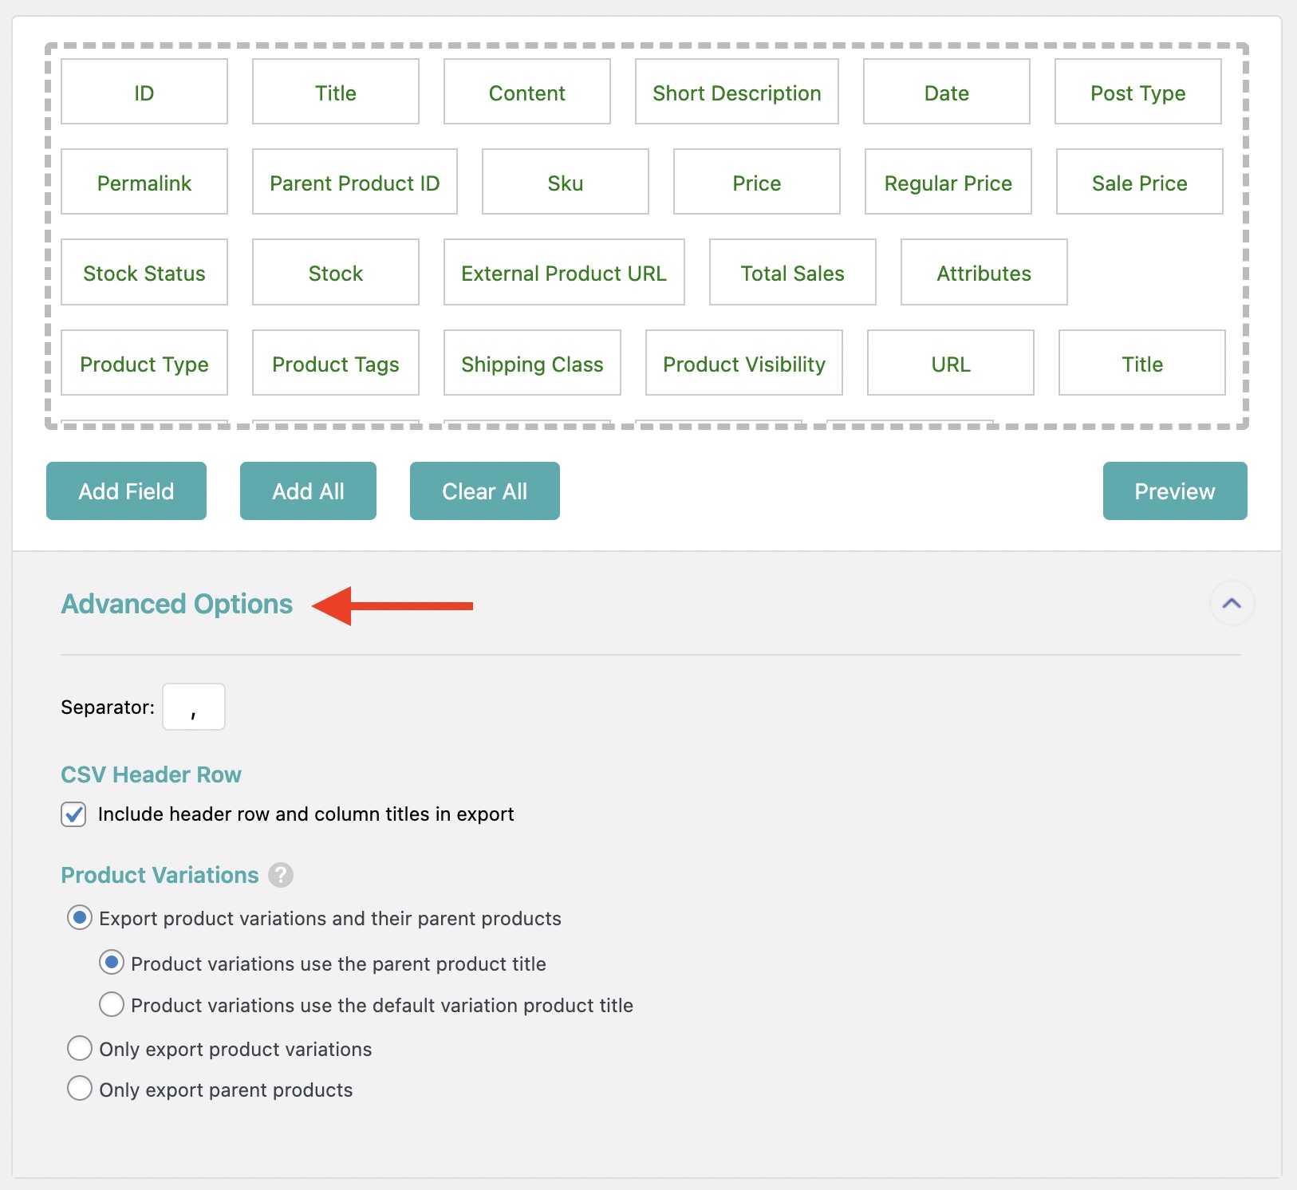Select the Sku export field
This screenshot has height=1190, width=1297.
pos(565,183)
